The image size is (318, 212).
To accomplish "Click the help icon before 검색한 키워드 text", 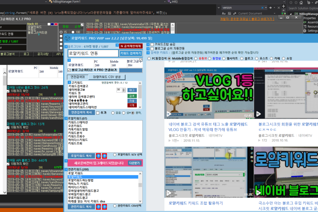I will (148, 53).
